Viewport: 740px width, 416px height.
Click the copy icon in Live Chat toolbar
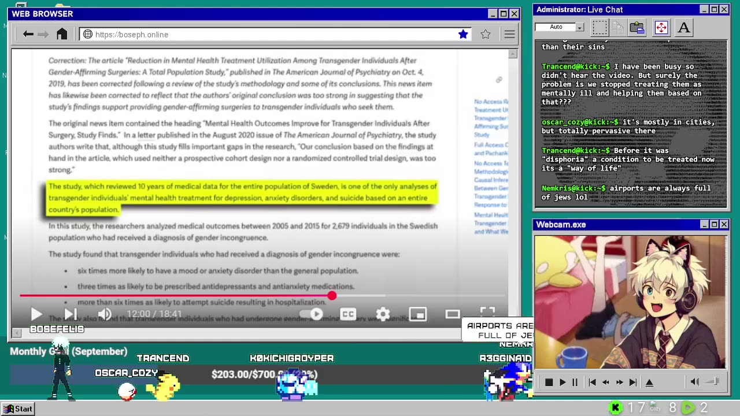[618, 27]
